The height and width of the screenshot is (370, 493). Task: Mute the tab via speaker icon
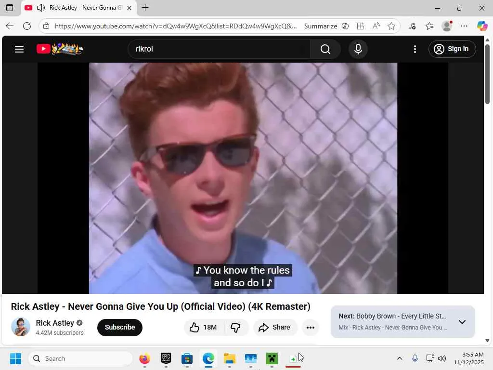pyautogui.click(x=41, y=8)
